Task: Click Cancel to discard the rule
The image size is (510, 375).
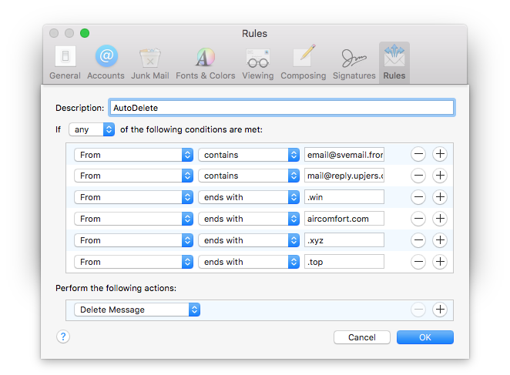Action: [x=361, y=337]
